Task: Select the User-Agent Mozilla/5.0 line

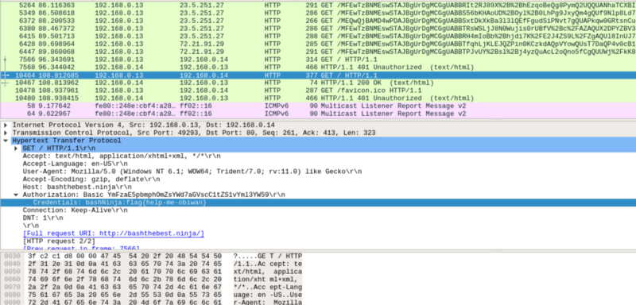Action: coord(318,172)
